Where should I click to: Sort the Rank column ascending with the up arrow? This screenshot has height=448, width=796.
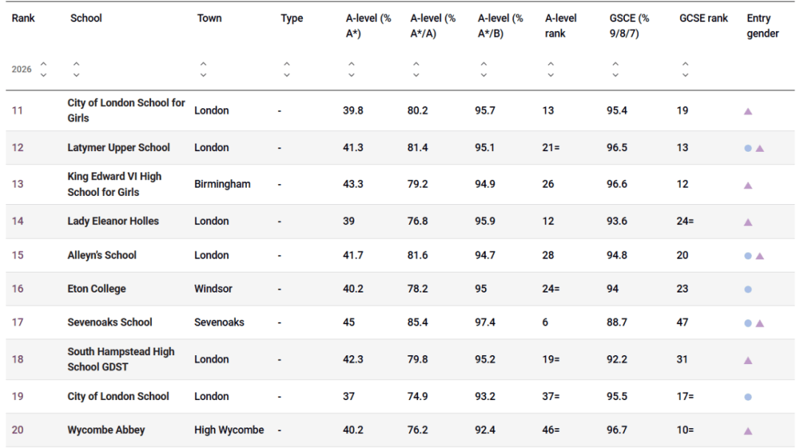click(x=43, y=64)
